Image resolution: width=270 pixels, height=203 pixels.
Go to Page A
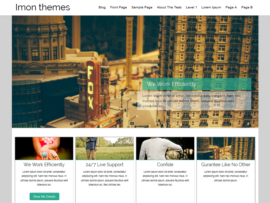[x=231, y=7]
